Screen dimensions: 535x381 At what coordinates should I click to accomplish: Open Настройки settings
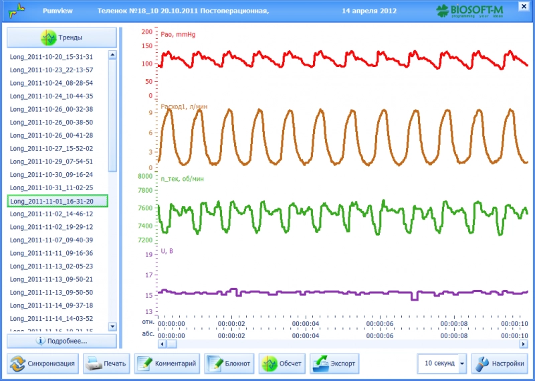tap(499, 364)
